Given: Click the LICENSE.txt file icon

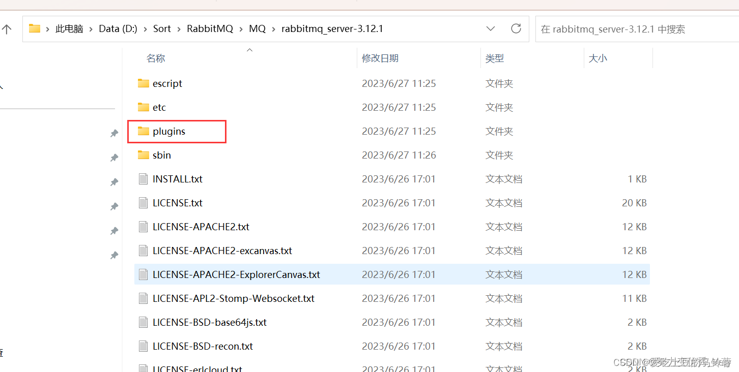Looking at the screenshot, I should tap(144, 203).
